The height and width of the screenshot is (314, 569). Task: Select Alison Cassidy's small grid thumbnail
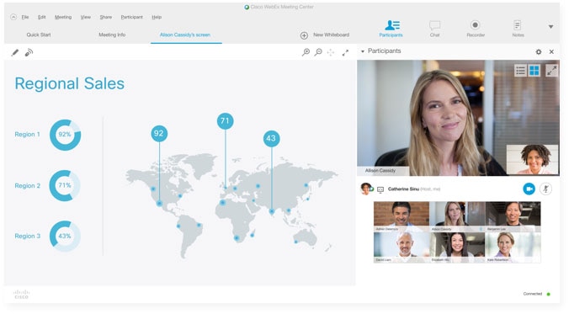coord(457,216)
